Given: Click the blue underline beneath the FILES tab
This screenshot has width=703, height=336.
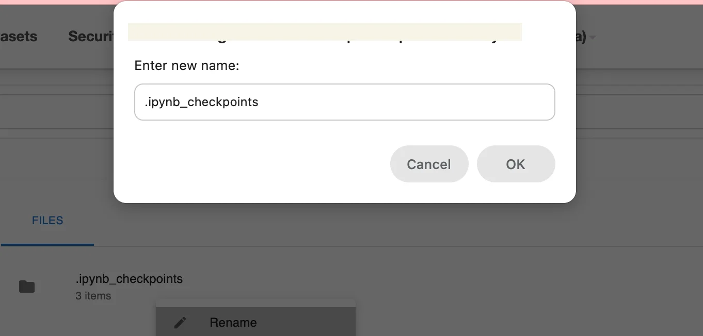Looking at the screenshot, I should click(47, 245).
